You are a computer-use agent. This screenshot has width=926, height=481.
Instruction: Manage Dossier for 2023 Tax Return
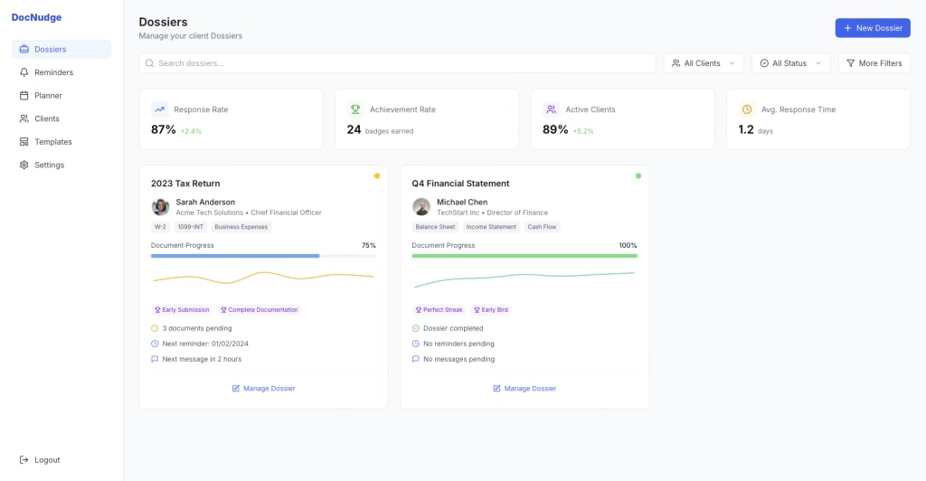(263, 389)
